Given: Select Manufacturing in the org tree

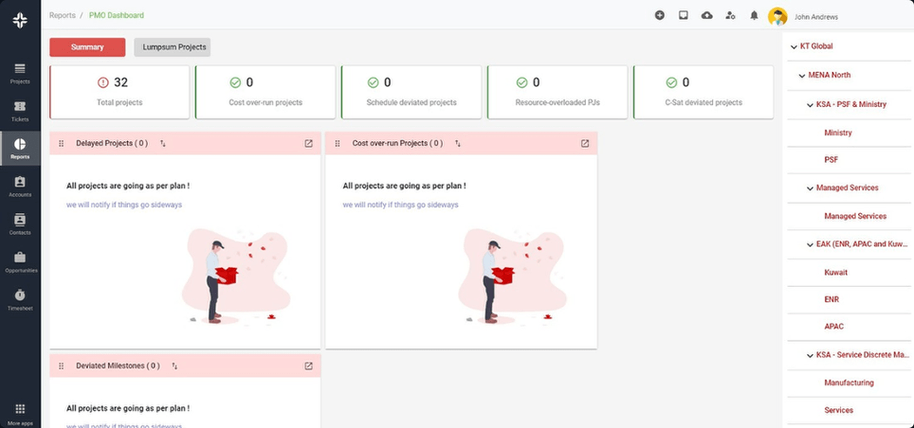Looking at the screenshot, I should coord(849,383).
